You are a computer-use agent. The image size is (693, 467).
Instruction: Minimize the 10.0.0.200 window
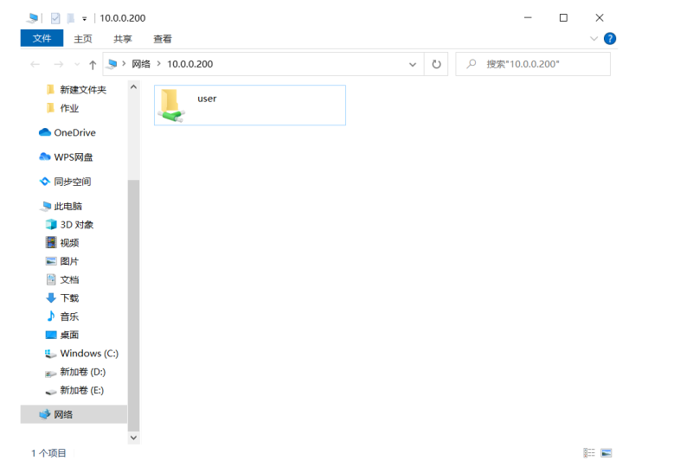point(528,17)
